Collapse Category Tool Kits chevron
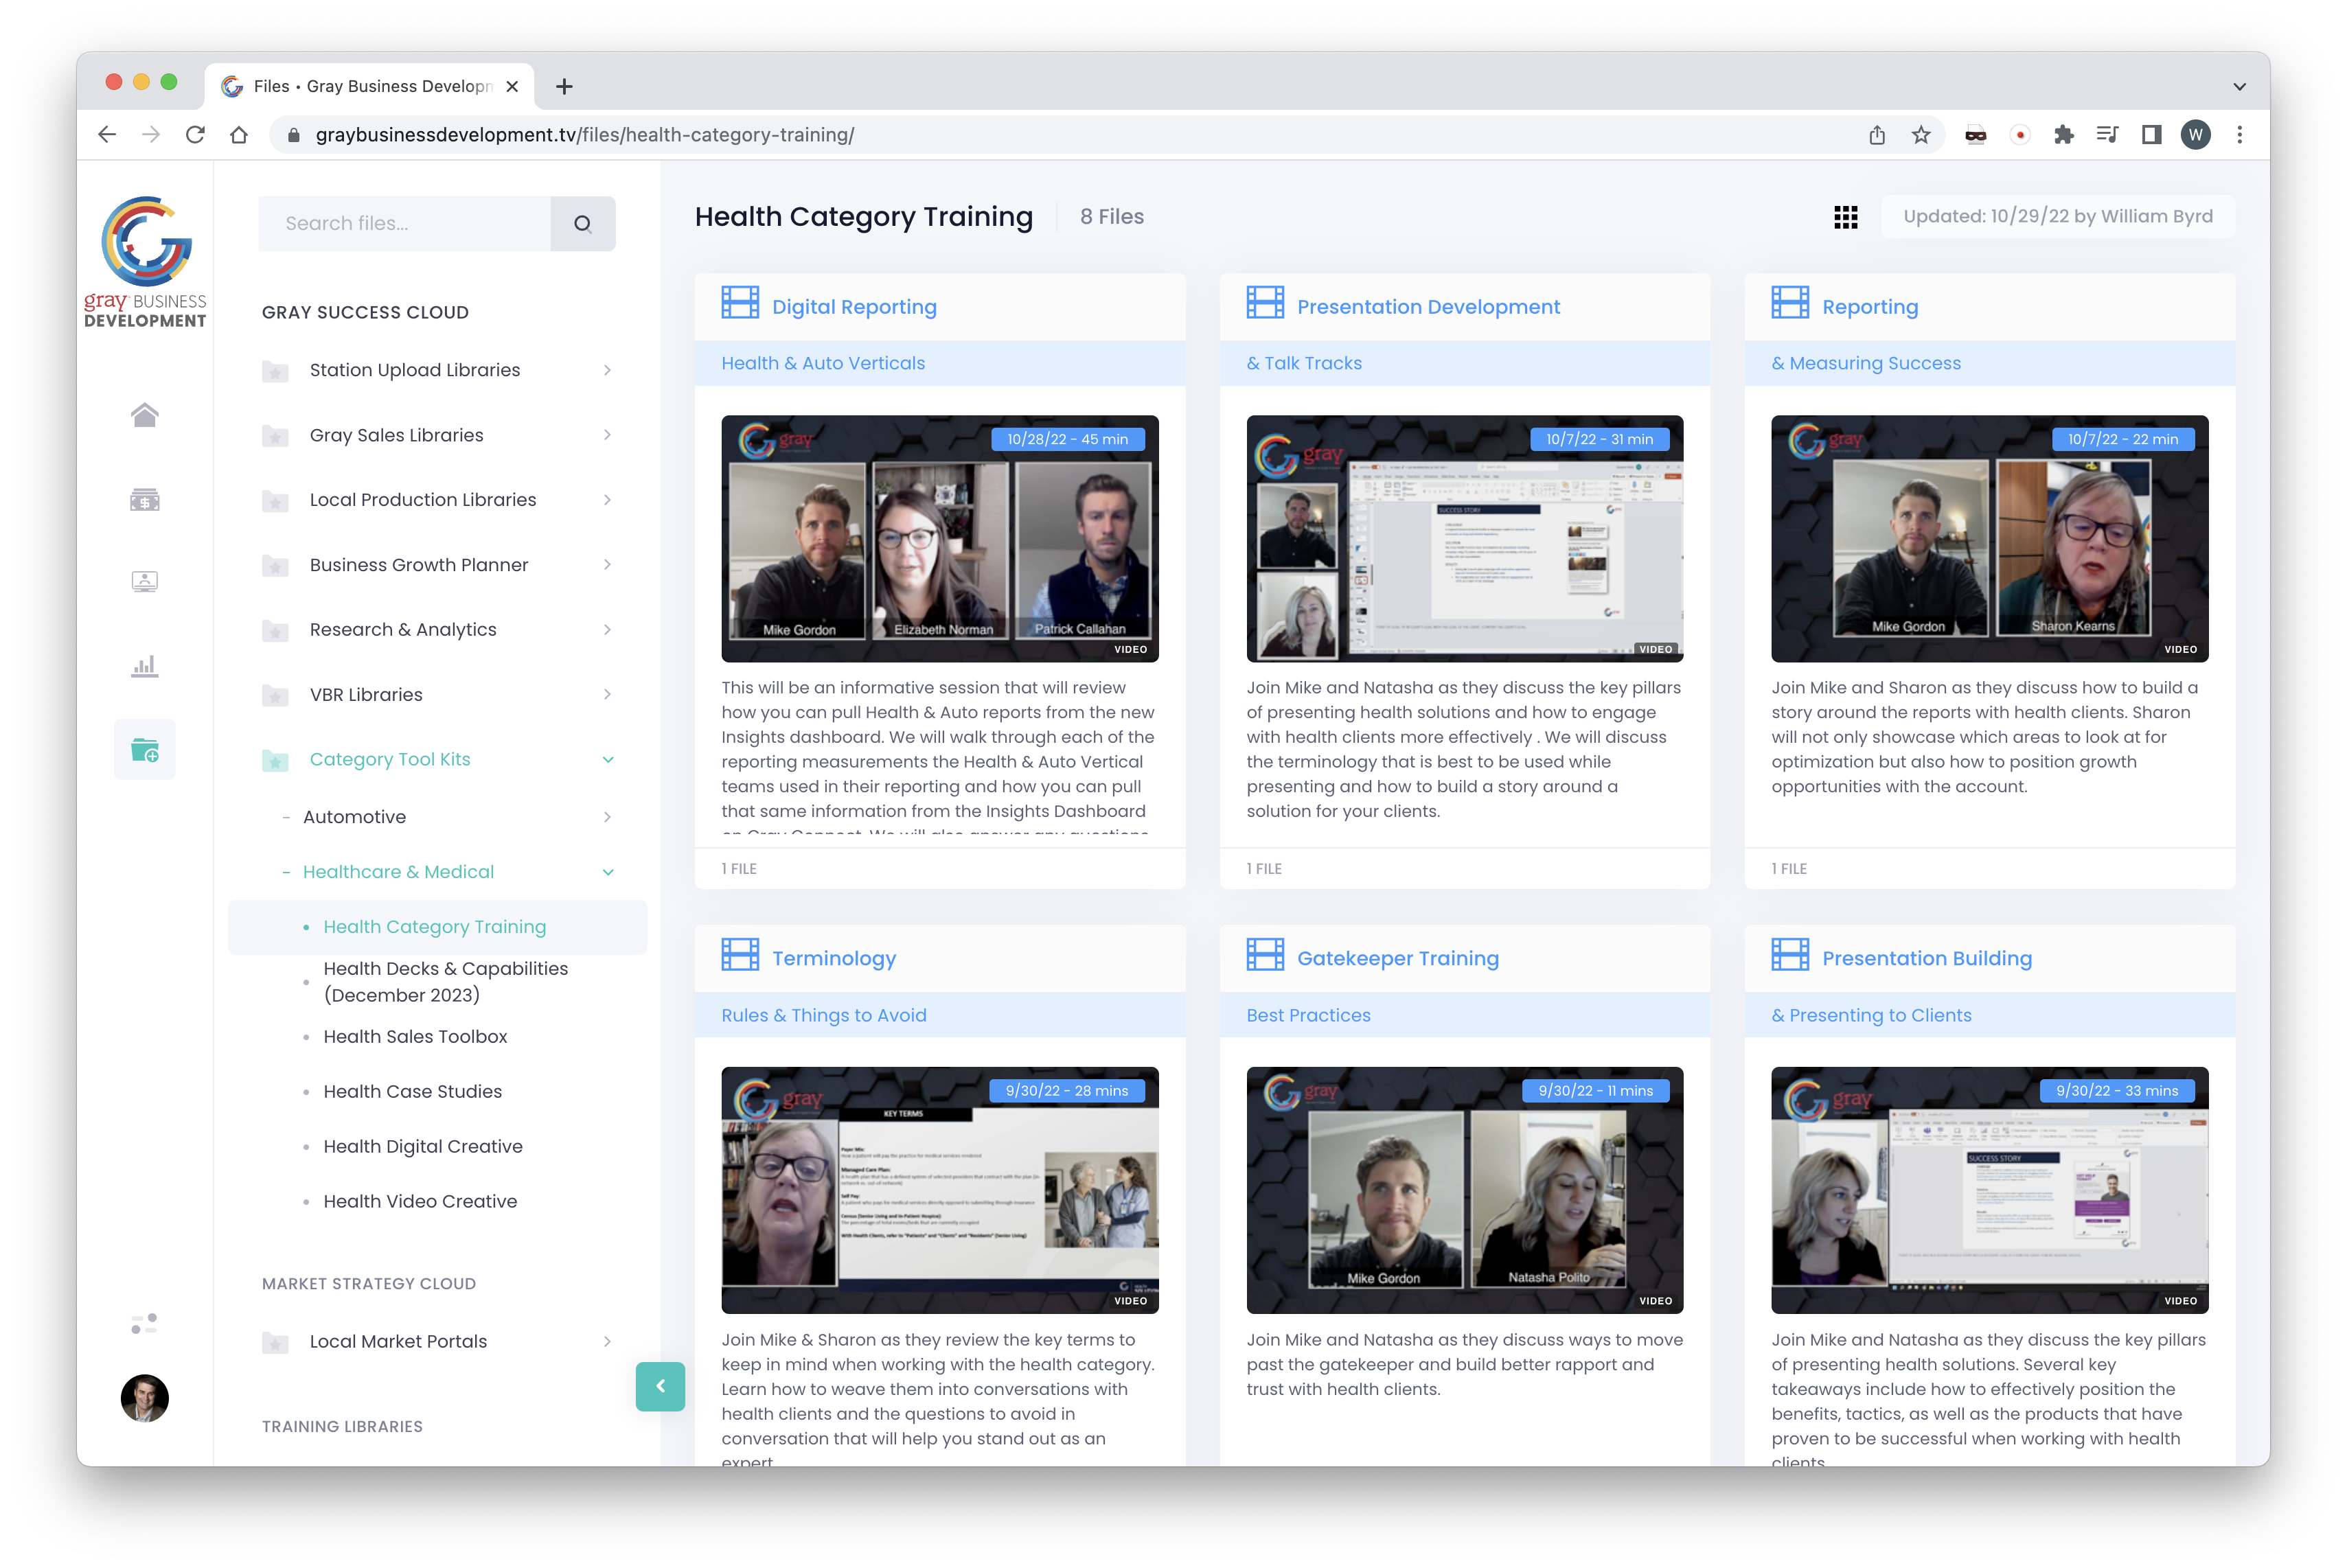The image size is (2347, 1568). [607, 760]
